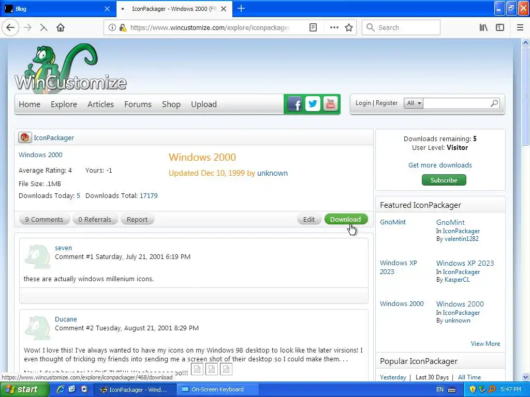Open the All search category dropdown

(x=414, y=103)
